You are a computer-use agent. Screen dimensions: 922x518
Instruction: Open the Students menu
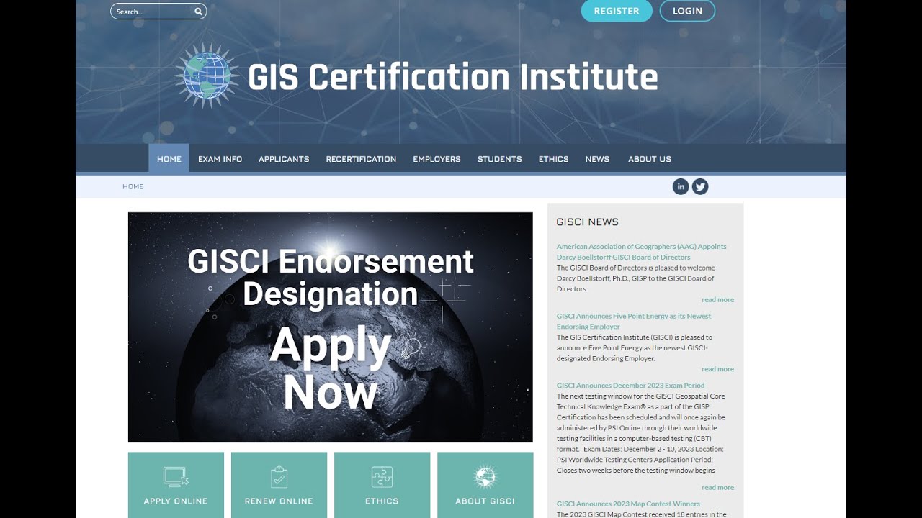[500, 159]
